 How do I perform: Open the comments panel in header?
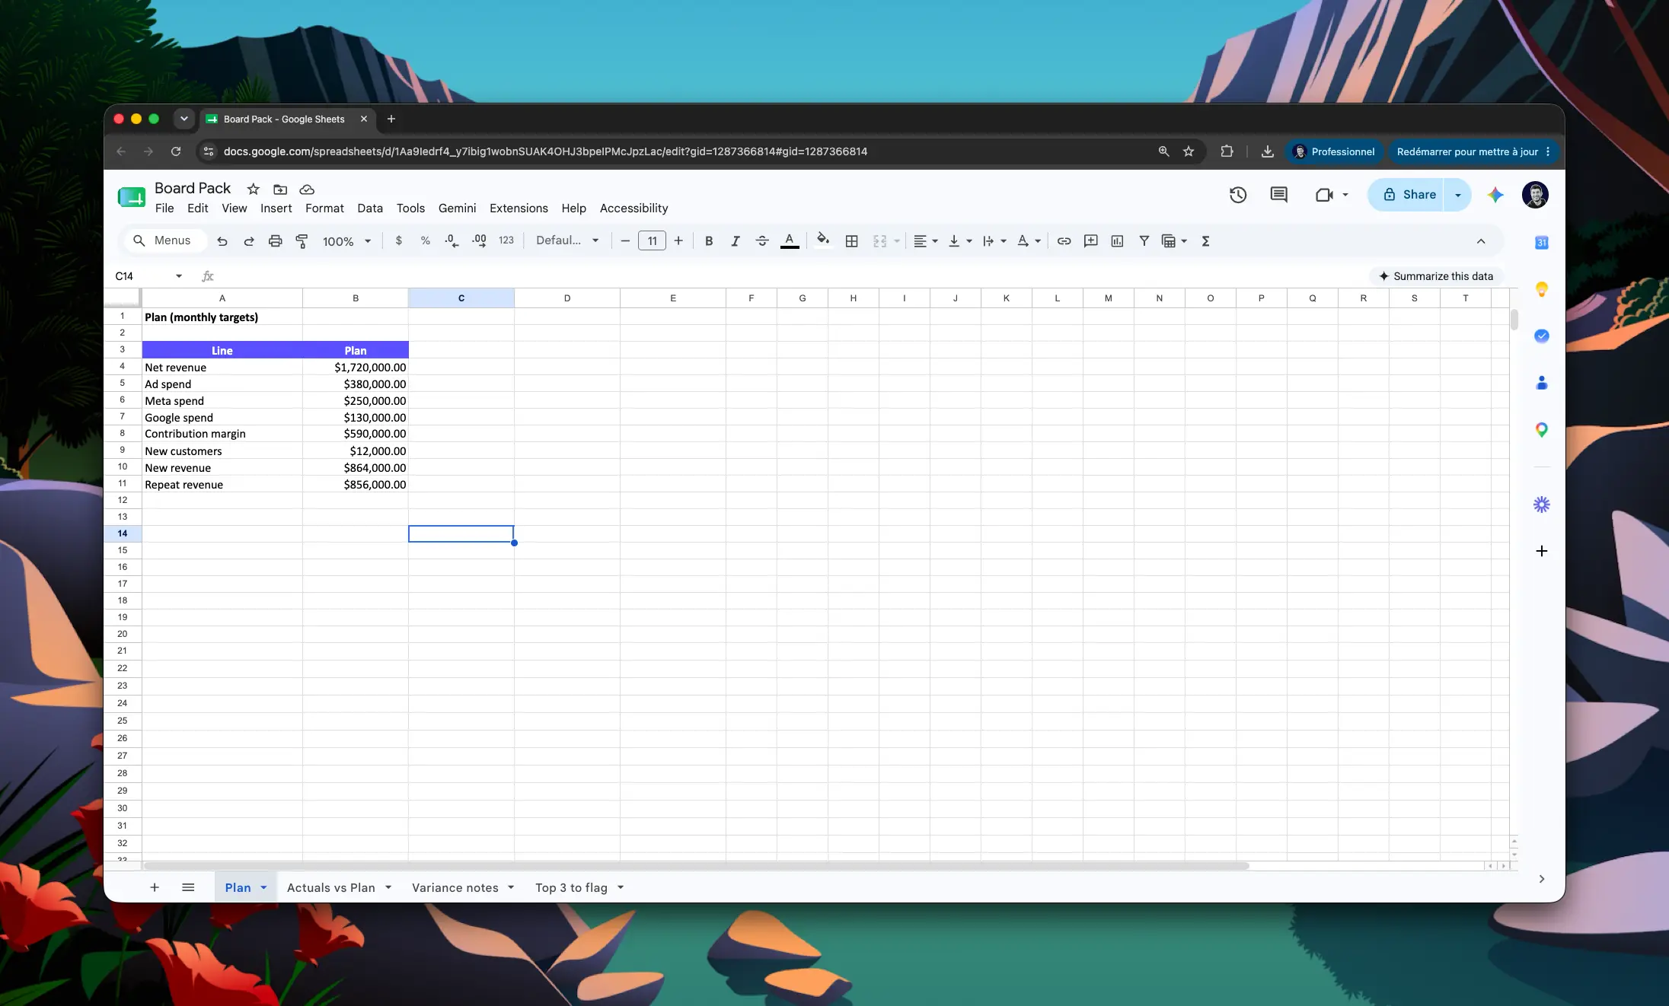pos(1279,195)
